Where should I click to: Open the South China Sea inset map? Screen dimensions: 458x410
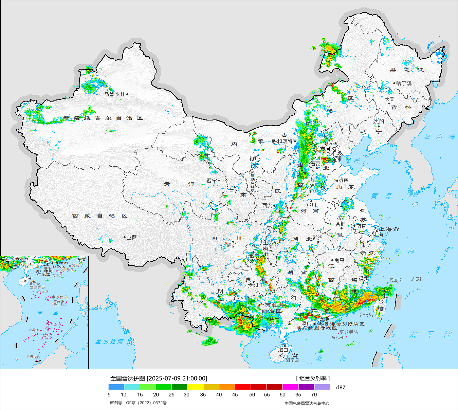point(44,312)
